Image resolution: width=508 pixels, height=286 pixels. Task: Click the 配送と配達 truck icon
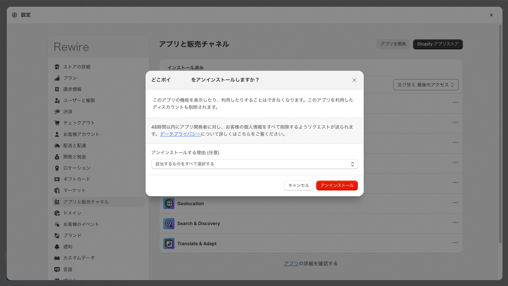[x=57, y=146]
